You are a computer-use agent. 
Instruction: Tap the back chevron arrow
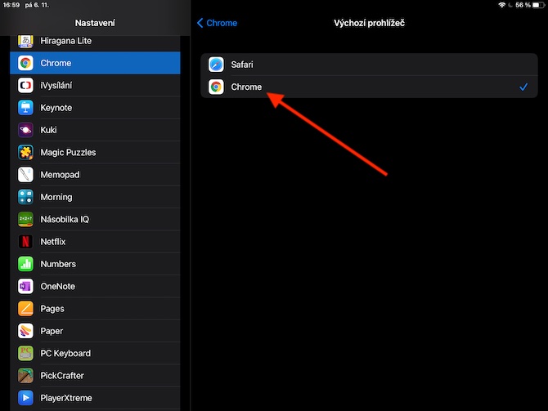200,23
